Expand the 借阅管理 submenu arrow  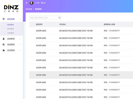coord(20,44)
